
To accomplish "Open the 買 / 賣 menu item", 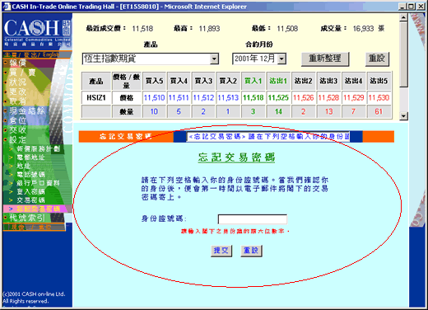I will click(x=22, y=73).
